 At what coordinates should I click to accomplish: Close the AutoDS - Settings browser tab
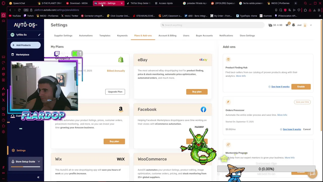click(122, 3)
